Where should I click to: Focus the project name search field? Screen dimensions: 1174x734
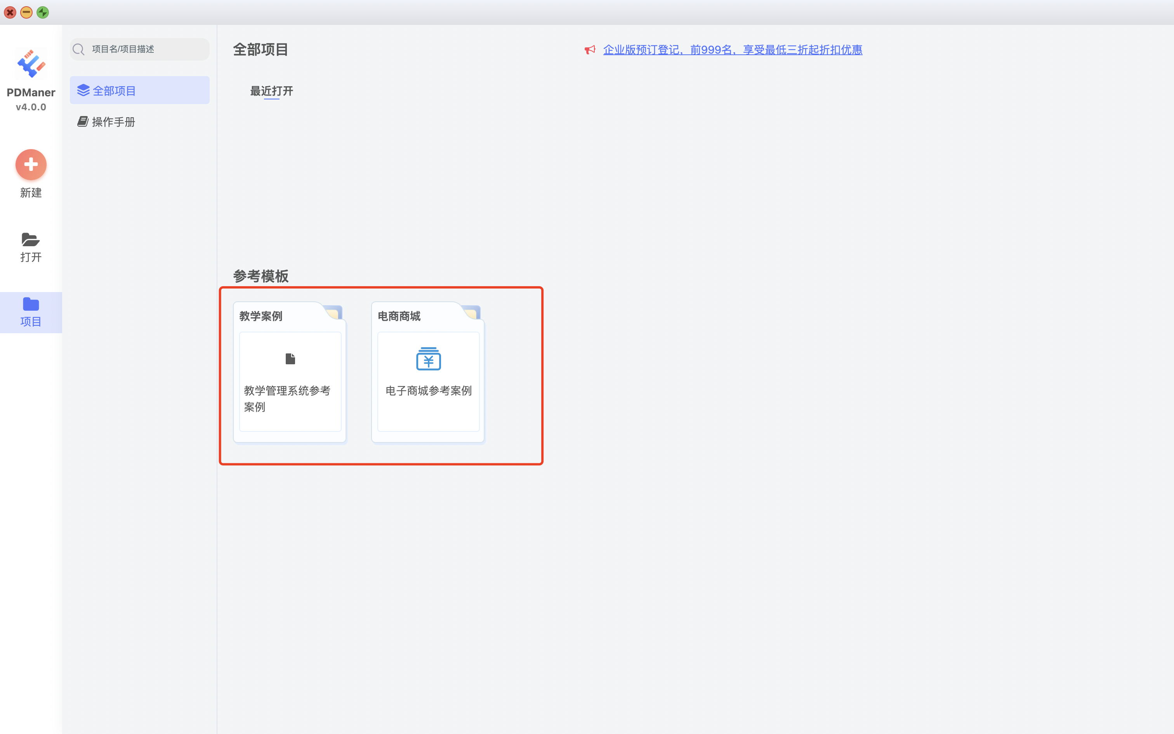(x=146, y=50)
